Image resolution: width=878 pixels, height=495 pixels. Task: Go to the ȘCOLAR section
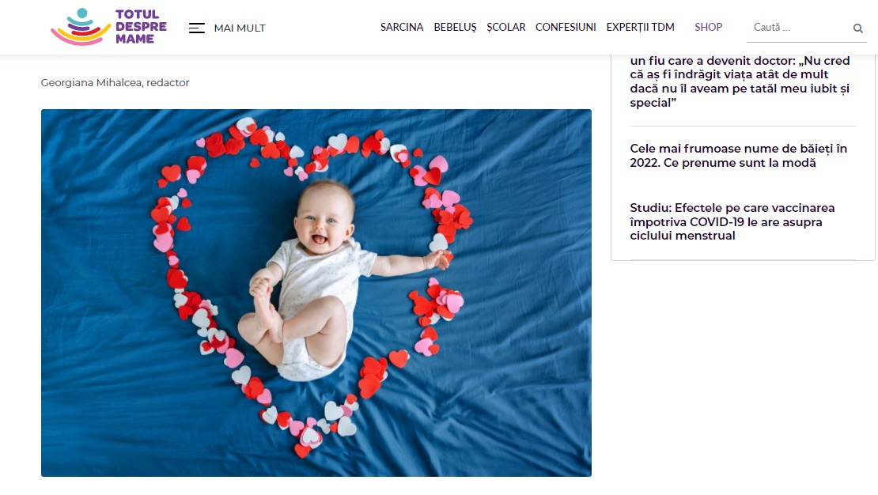point(505,28)
